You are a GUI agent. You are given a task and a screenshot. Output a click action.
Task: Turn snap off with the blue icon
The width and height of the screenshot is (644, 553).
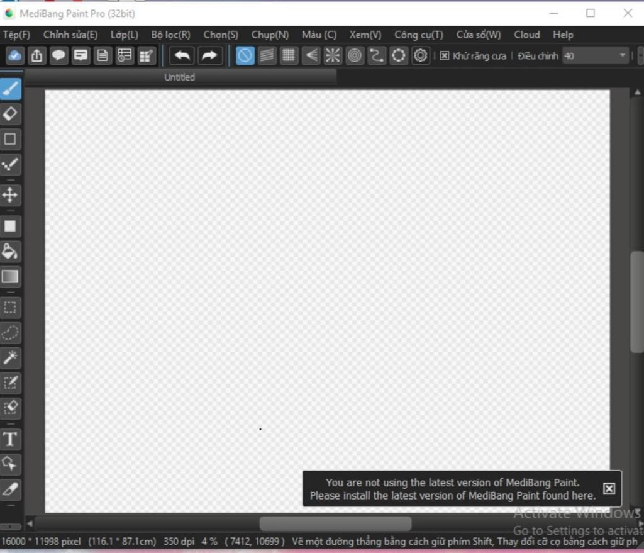pos(245,55)
